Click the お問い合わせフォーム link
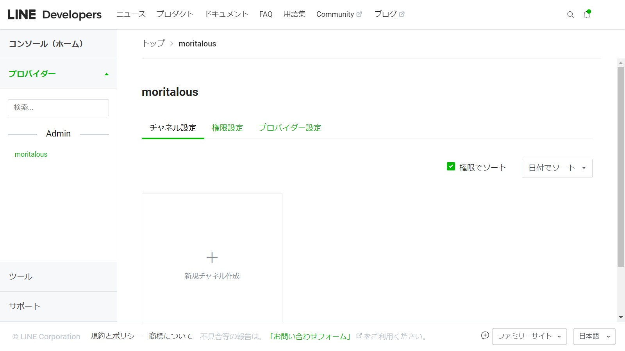The width and height of the screenshot is (625, 351). click(310, 337)
